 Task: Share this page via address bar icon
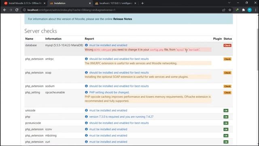(224, 10)
